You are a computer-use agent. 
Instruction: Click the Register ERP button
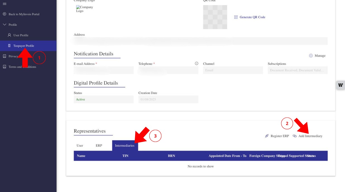click(277, 136)
